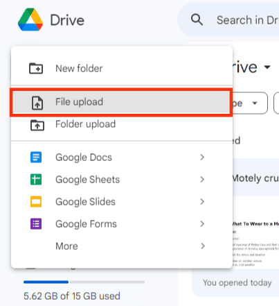Open the What To Wear document thumbnail

(255, 232)
